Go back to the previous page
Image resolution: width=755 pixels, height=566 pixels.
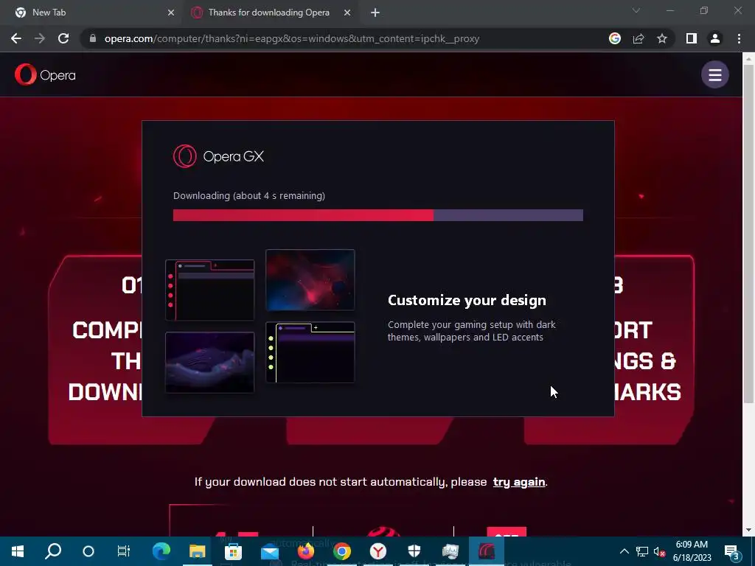point(16,38)
